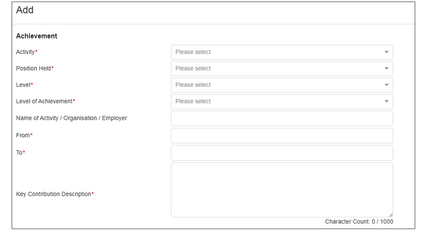Open the Level select box
Screen dimensions: 421x237
coord(282,85)
